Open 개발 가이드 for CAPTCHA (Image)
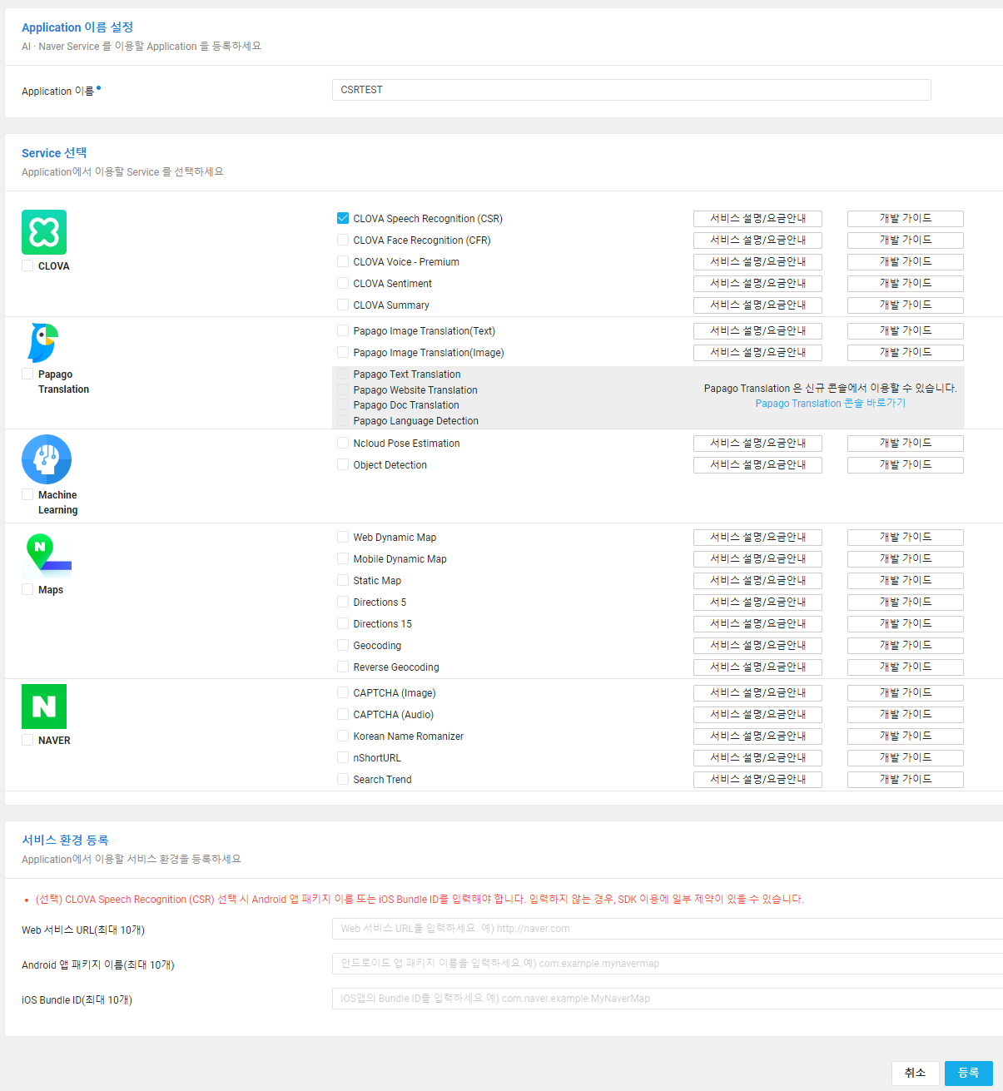Viewport: 1003px width, 1091px height. coord(906,693)
